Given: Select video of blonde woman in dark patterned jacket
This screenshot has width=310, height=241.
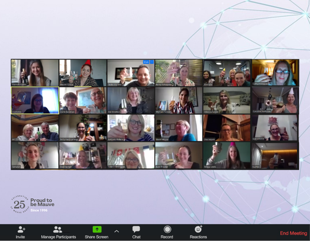Looking at the screenshot, I should pos(131,100).
